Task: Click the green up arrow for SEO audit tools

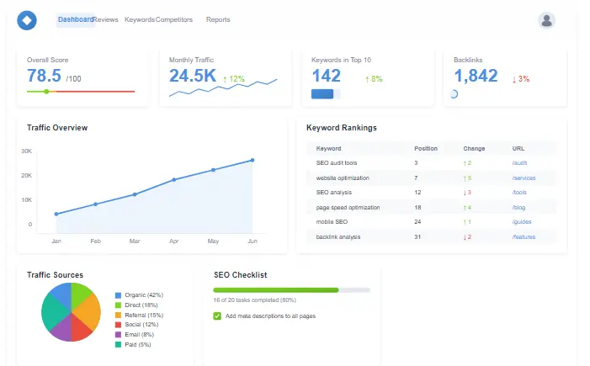Action: tap(464, 162)
